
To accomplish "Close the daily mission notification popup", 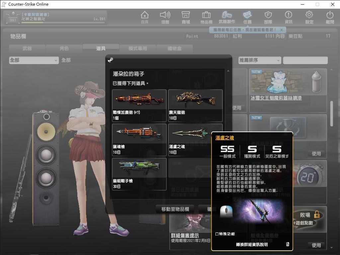I will (x=282, y=30).
